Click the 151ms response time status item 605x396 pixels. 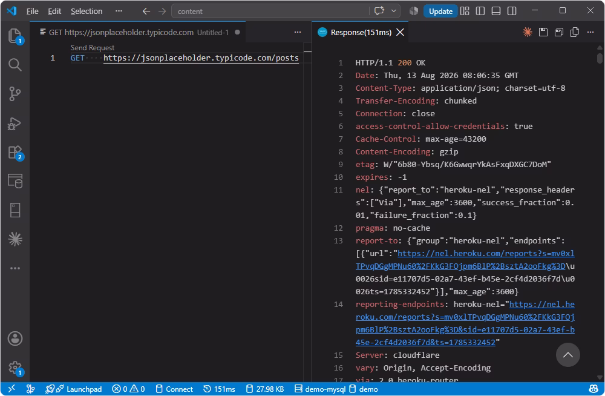219,389
